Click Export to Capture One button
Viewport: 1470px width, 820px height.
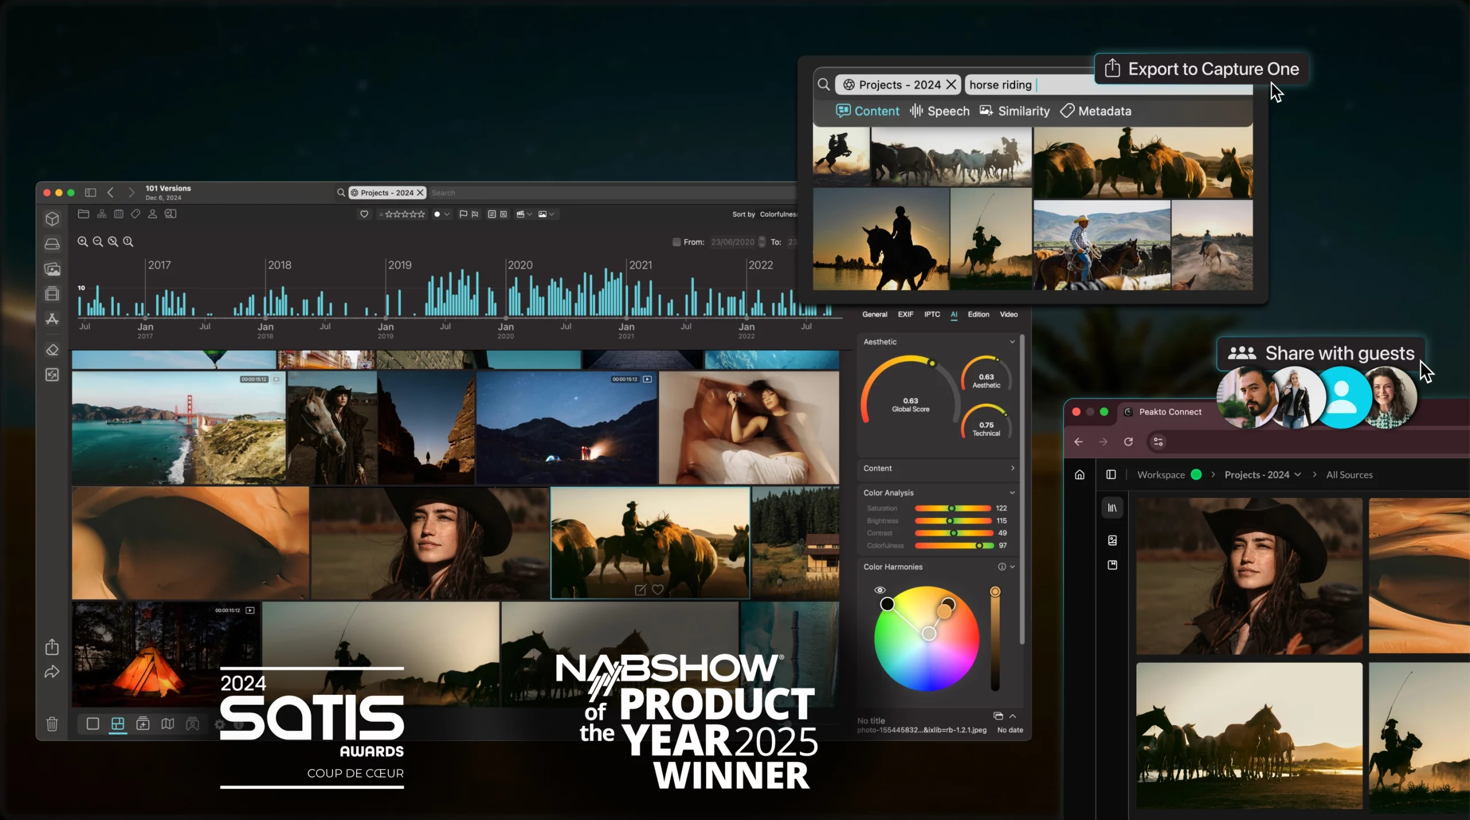1202,69
